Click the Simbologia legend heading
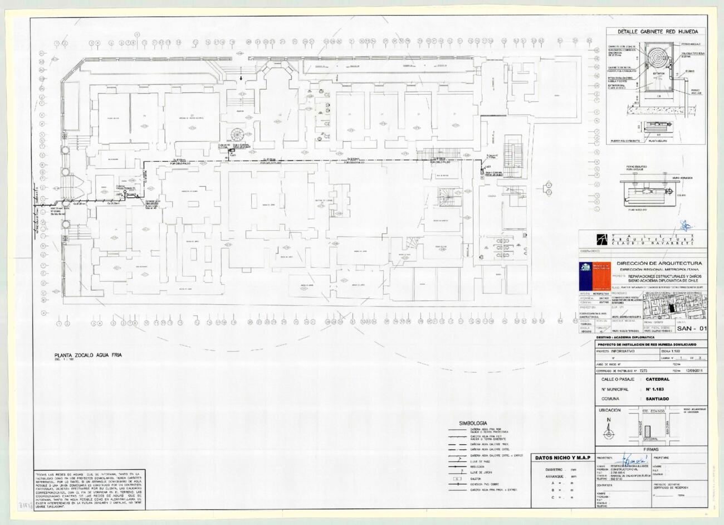Viewport: 724px width, 525px height. (x=473, y=423)
